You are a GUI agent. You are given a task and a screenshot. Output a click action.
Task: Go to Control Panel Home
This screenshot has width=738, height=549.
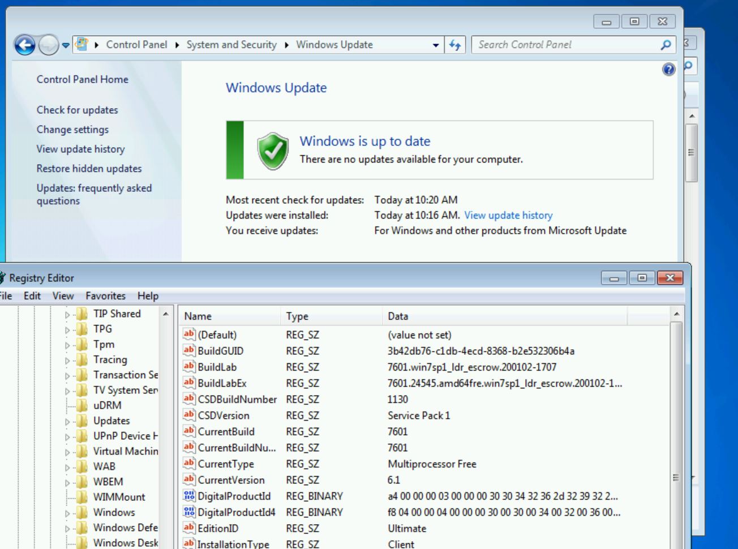[82, 79]
